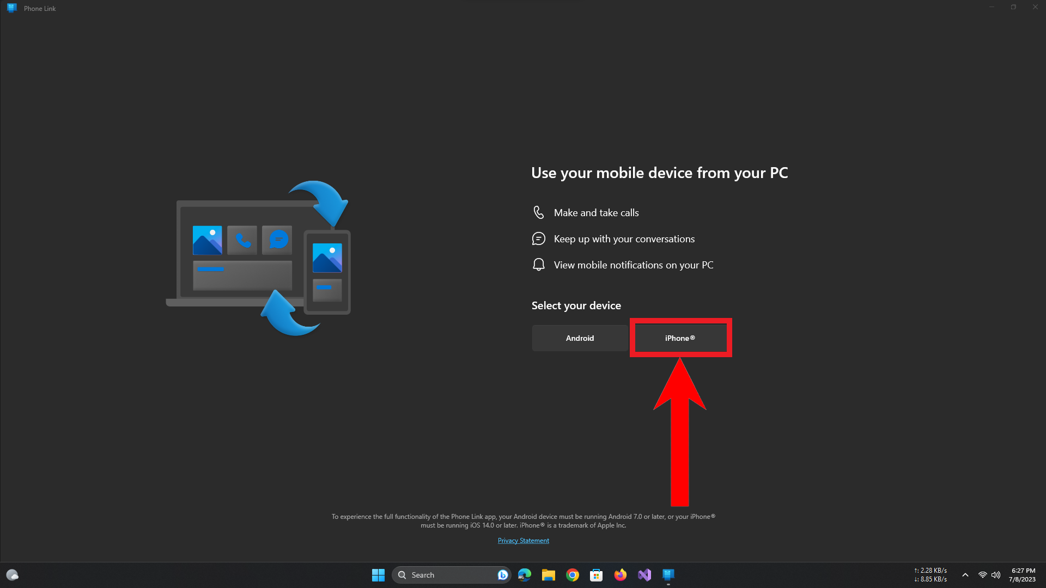Launch Google Chrome from the taskbar
1046x588 pixels.
click(x=572, y=575)
